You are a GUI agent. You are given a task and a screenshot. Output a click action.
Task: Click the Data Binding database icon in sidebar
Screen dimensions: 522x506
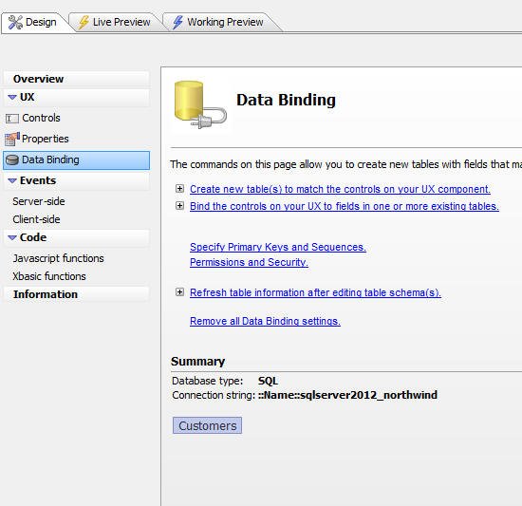(12, 160)
